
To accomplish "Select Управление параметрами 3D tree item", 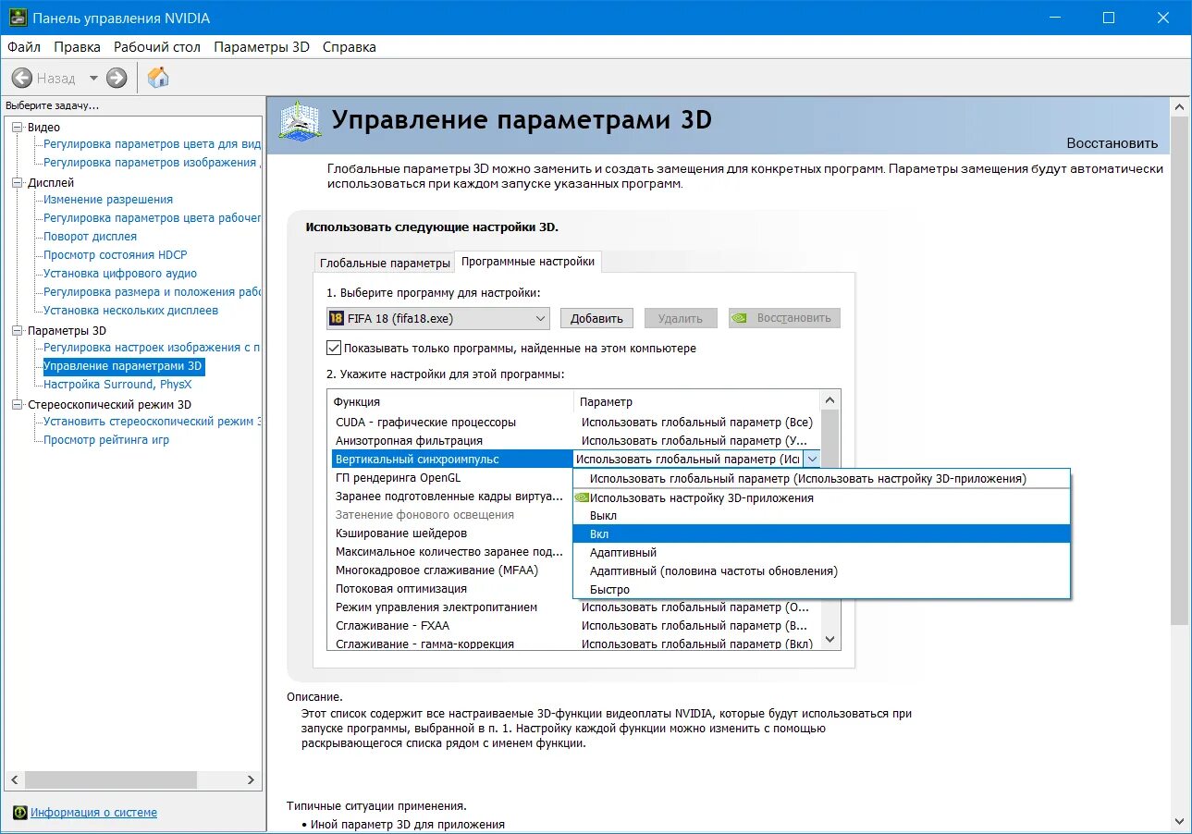I will (123, 366).
